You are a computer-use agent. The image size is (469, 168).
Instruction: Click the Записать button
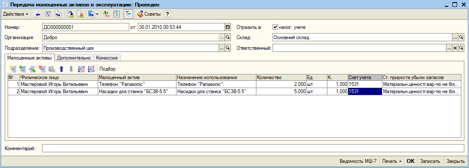point(430,161)
